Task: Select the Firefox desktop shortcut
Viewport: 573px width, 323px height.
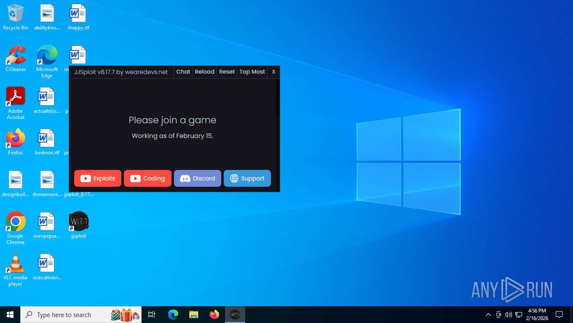Action: (x=16, y=142)
